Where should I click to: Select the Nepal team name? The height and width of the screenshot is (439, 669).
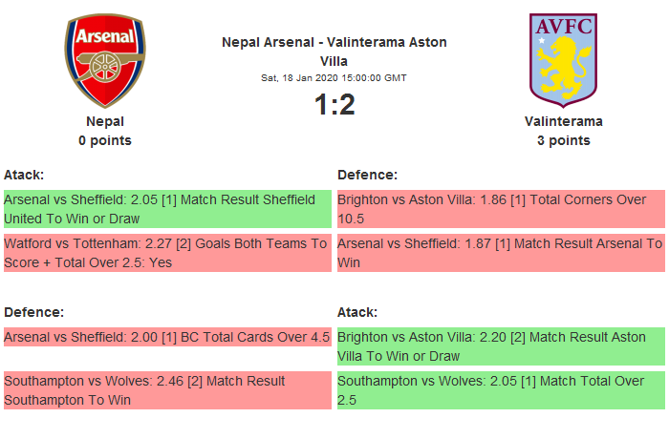coord(105,121)
